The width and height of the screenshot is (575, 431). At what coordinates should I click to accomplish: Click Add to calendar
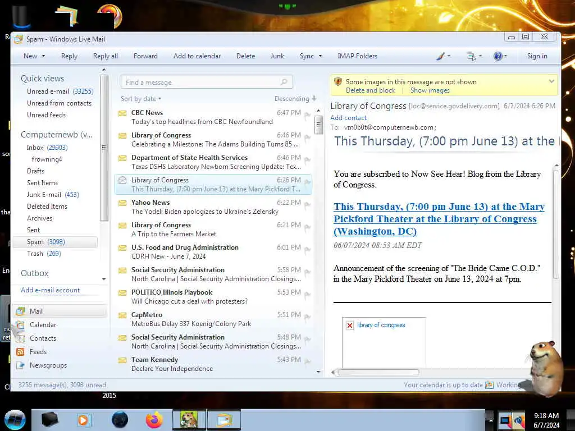coord(197,56)
